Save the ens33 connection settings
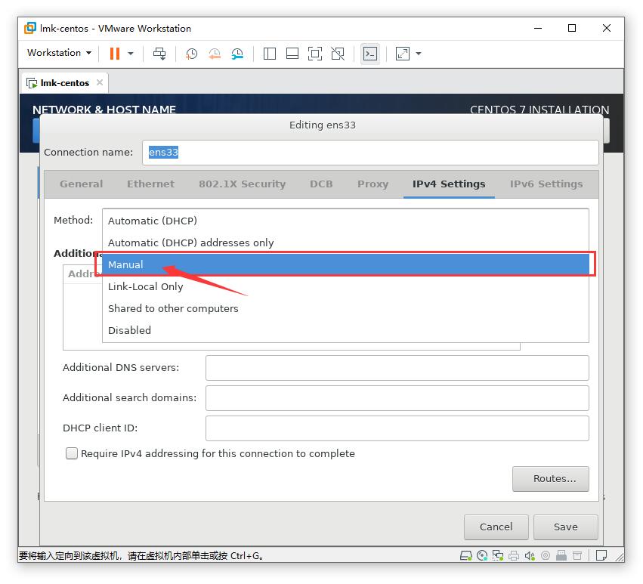The image size is (643, 584). [x=565, y=527]
